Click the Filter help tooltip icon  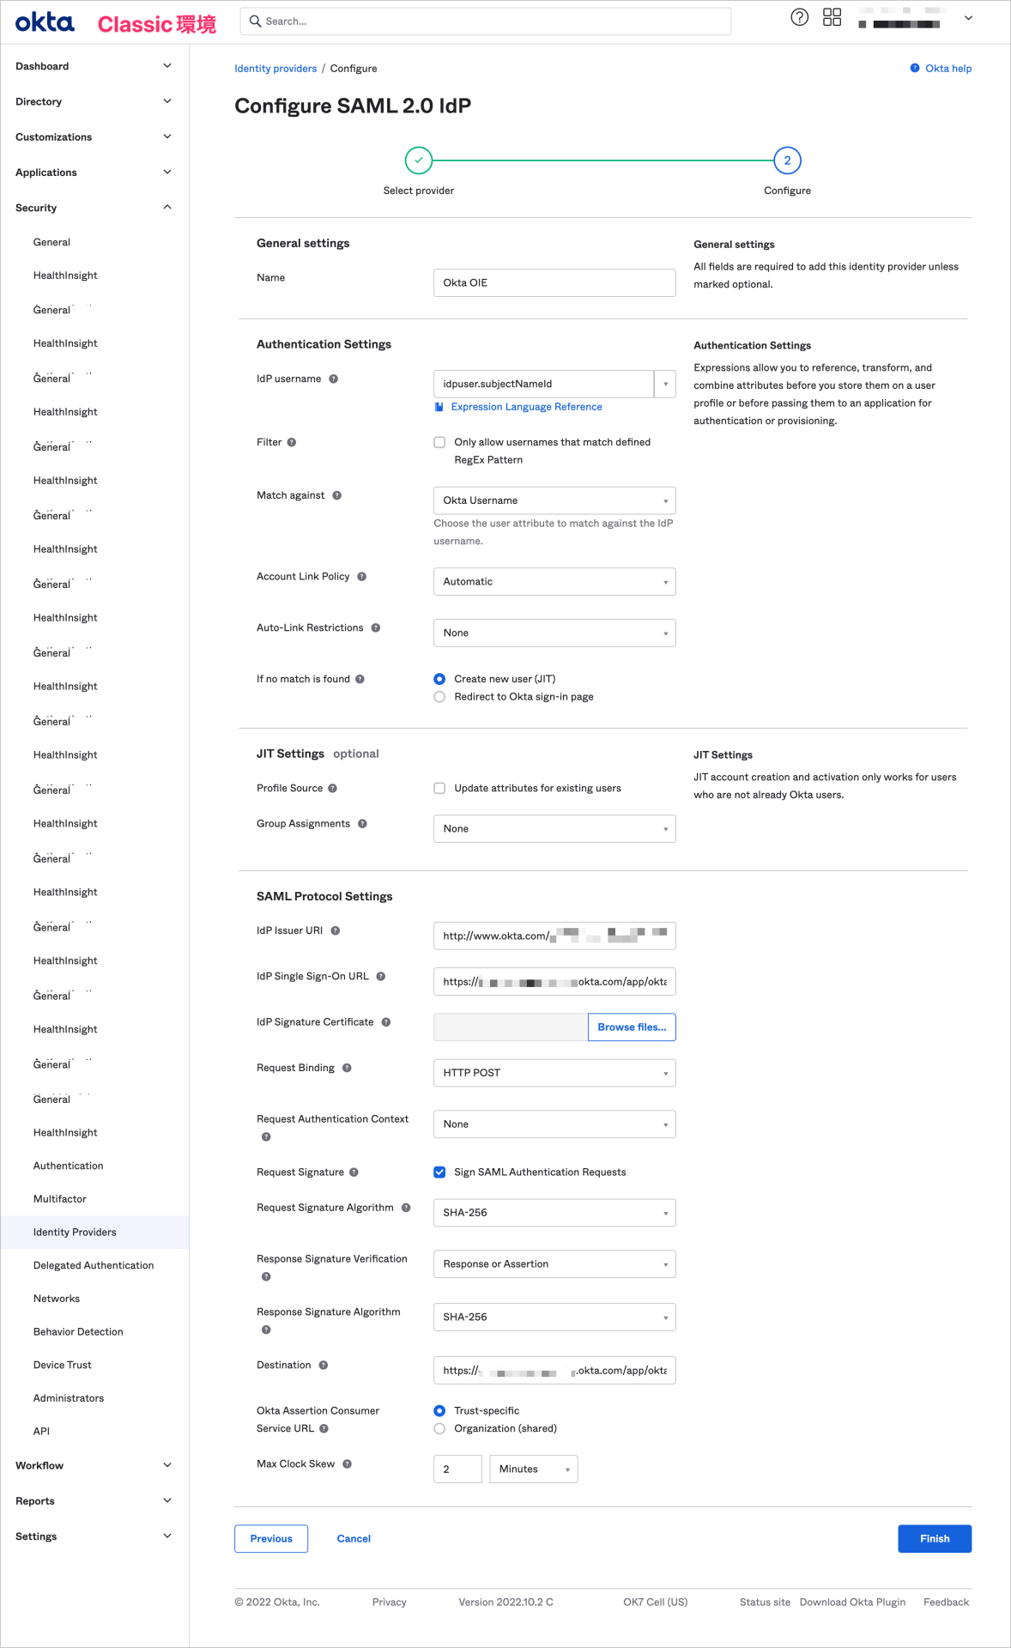pos(292,442)
